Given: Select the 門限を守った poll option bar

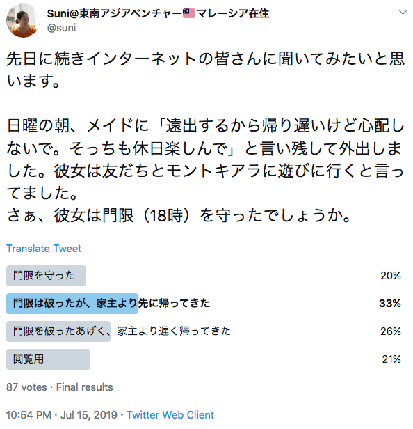Looking at the screenshot, I should pos(46,276).
